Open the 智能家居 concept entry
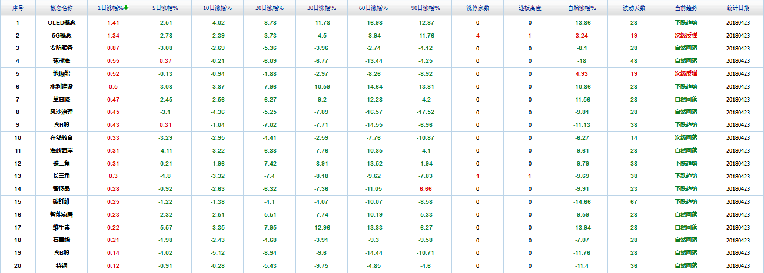 coord(62,214)
